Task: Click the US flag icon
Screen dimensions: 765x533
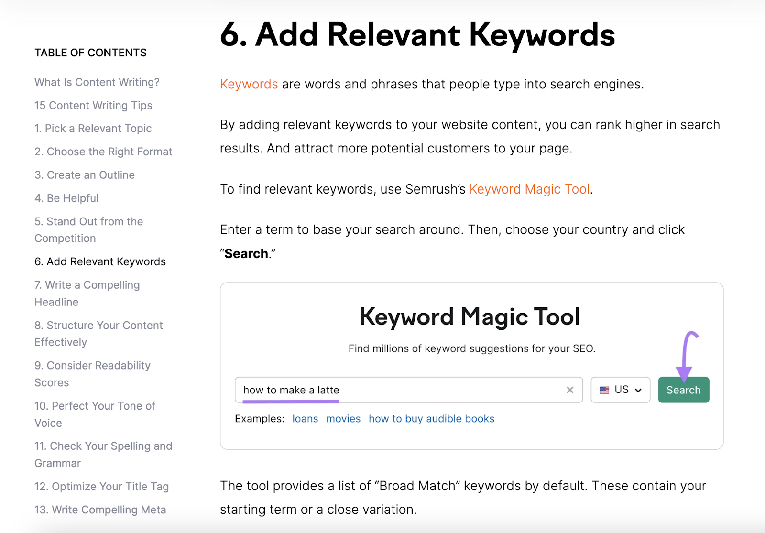Action: coord(604,390)
